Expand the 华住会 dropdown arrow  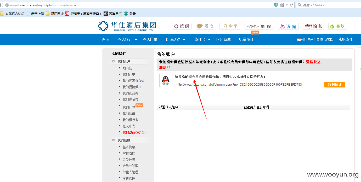click(x=209, y=40)
